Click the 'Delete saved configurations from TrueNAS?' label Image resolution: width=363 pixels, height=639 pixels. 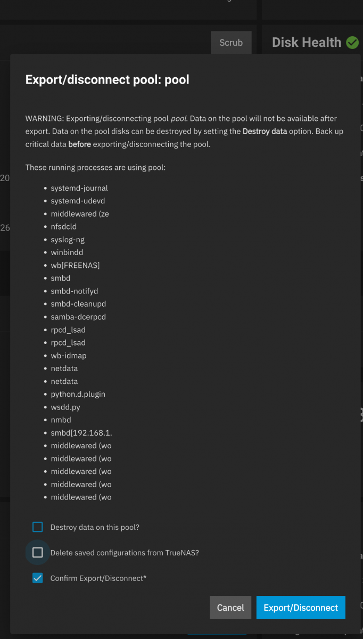click(x=125, y=553)
